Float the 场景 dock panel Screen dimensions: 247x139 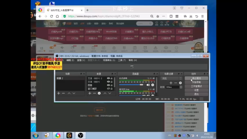coord(81,74)
